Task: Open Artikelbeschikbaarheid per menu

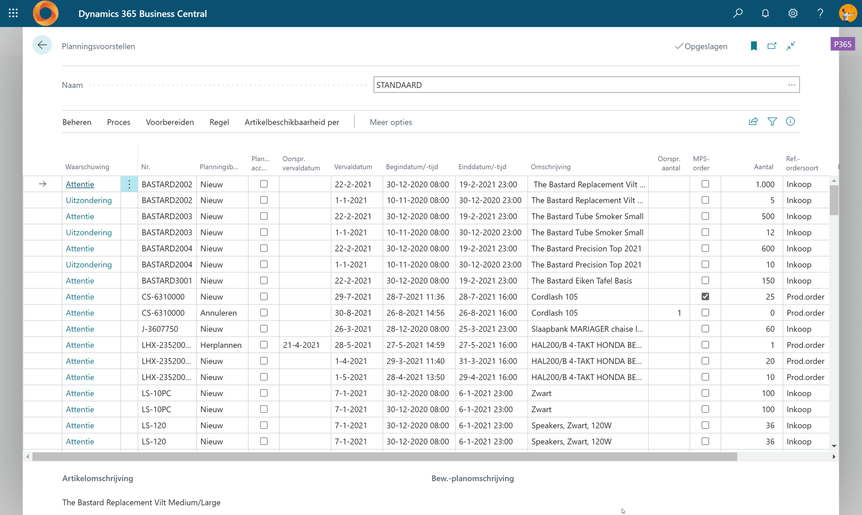Action: (x=292, y=122)
